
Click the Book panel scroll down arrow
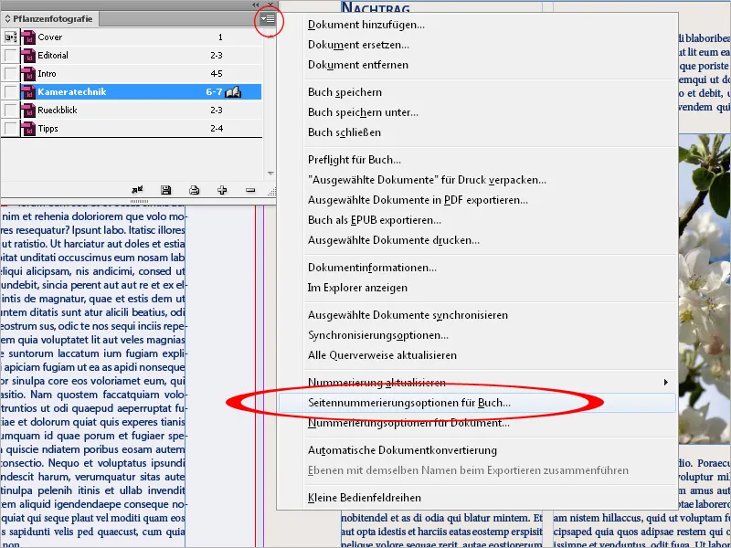[x=270, y=174]
